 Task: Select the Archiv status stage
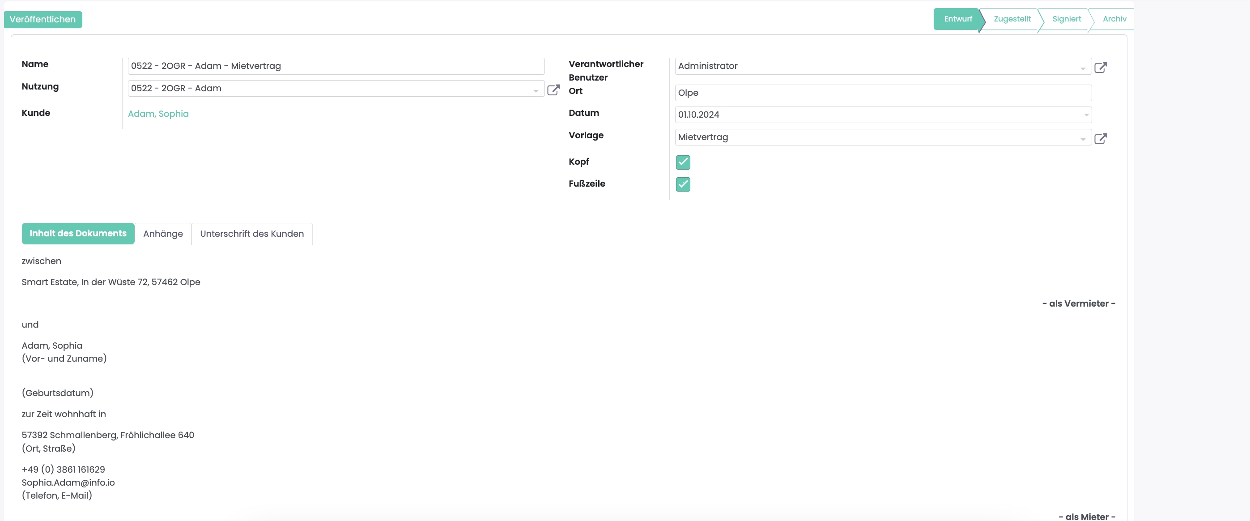[x=1114, y=19]
